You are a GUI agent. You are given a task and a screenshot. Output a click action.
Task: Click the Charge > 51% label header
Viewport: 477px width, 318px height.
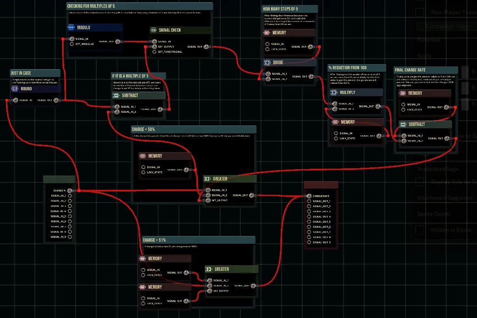198,240
